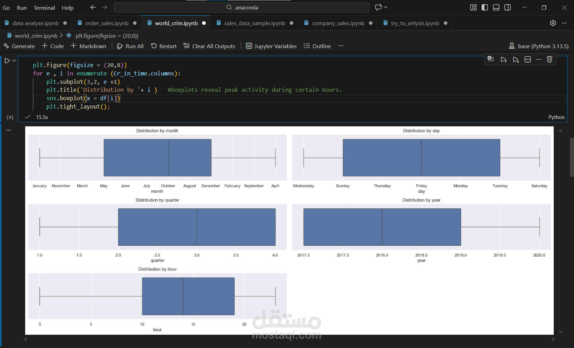Select kernel base (Python 3.13.5)

pyautogui.click(x=539, y=46)
